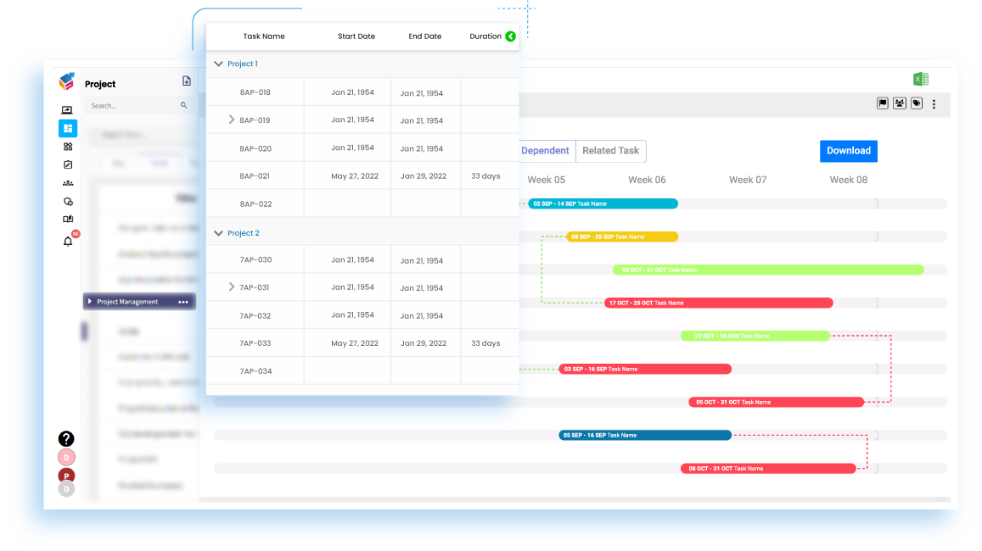Expand the 7AP-031 task row
The image size is (982, 551).
point(232,287)
